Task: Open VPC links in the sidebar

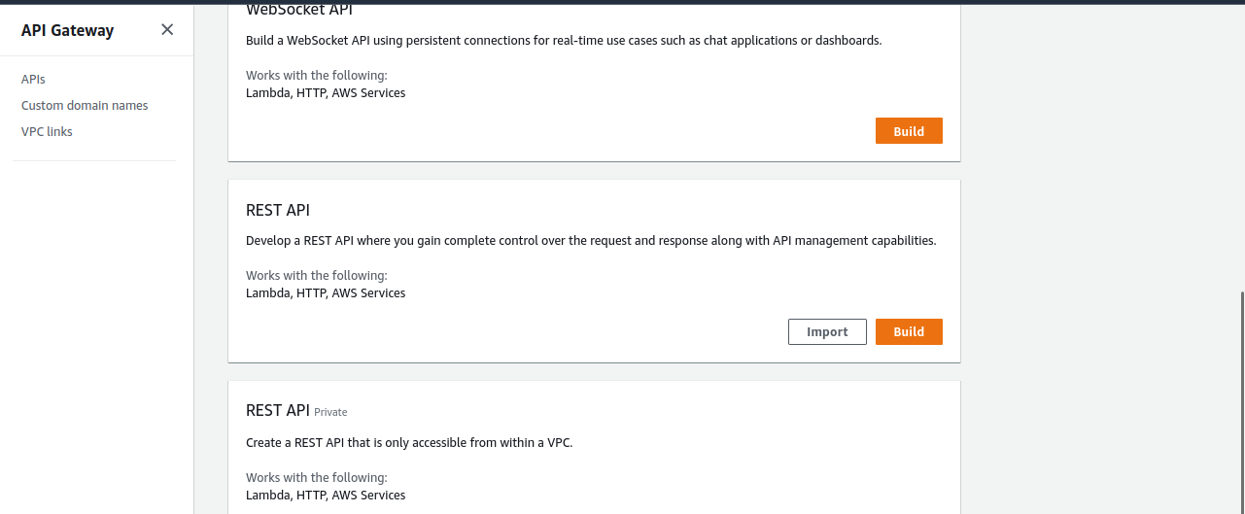Action: pyautogui.click(x=47, y=131)
